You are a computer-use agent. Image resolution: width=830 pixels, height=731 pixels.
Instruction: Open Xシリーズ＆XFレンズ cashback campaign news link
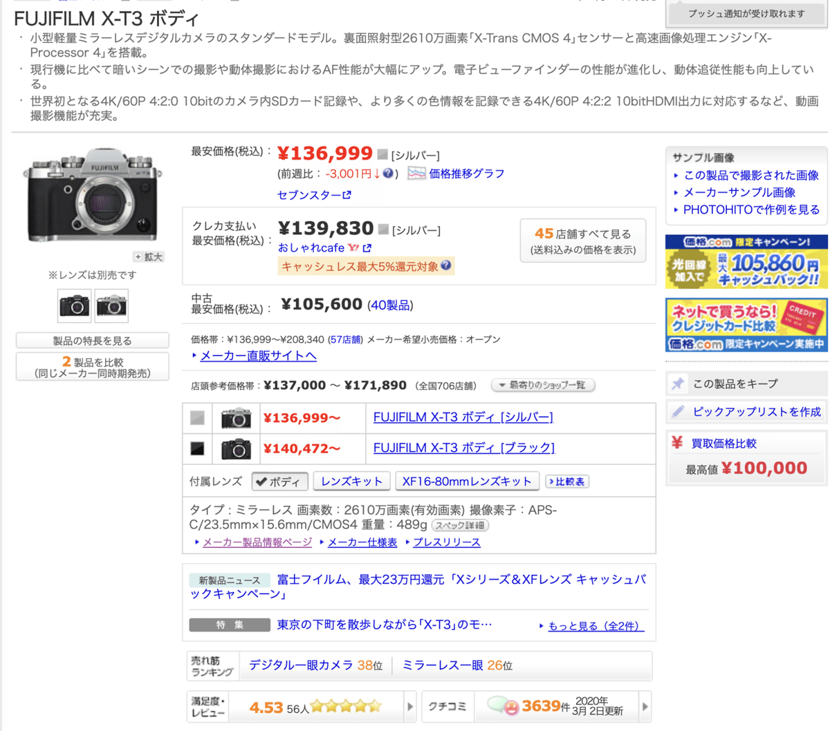[418, 587]
